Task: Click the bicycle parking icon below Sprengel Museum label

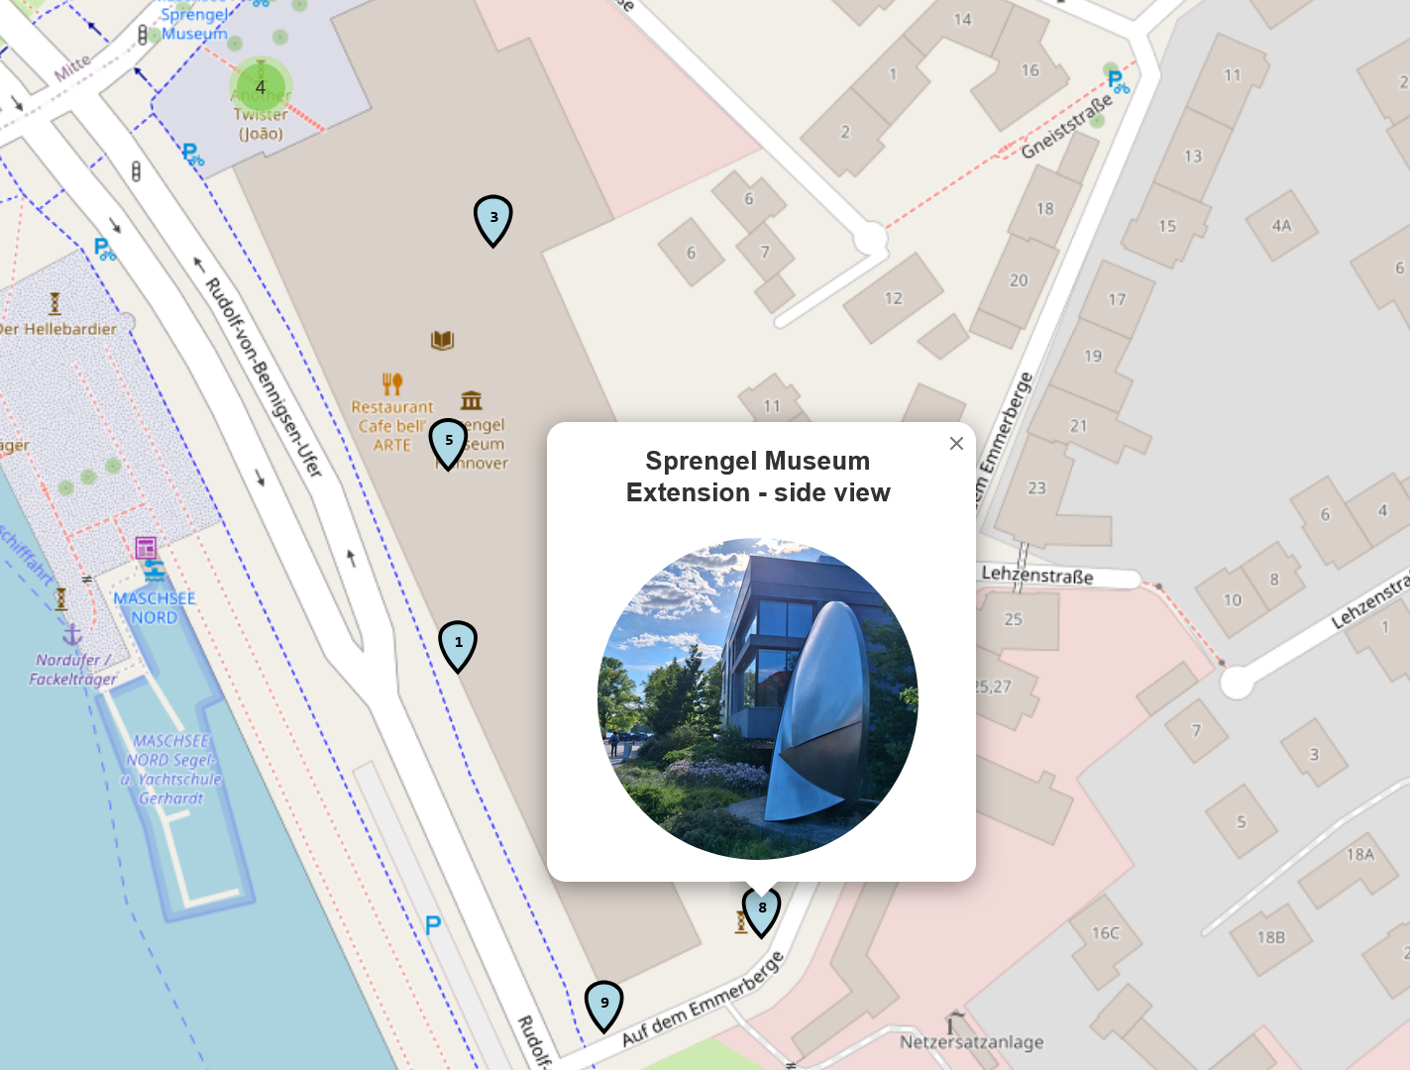Action: coord(192,154)
